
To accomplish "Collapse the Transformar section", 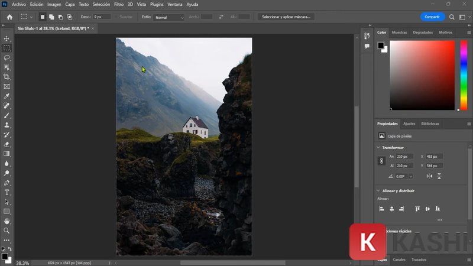I will [378, 147].
